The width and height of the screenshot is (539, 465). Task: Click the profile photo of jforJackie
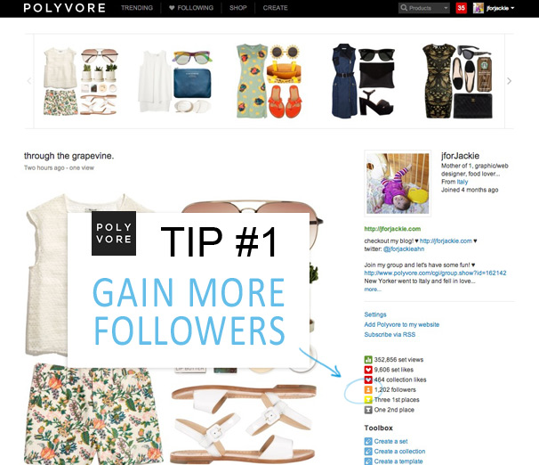[x=398, y=184]
